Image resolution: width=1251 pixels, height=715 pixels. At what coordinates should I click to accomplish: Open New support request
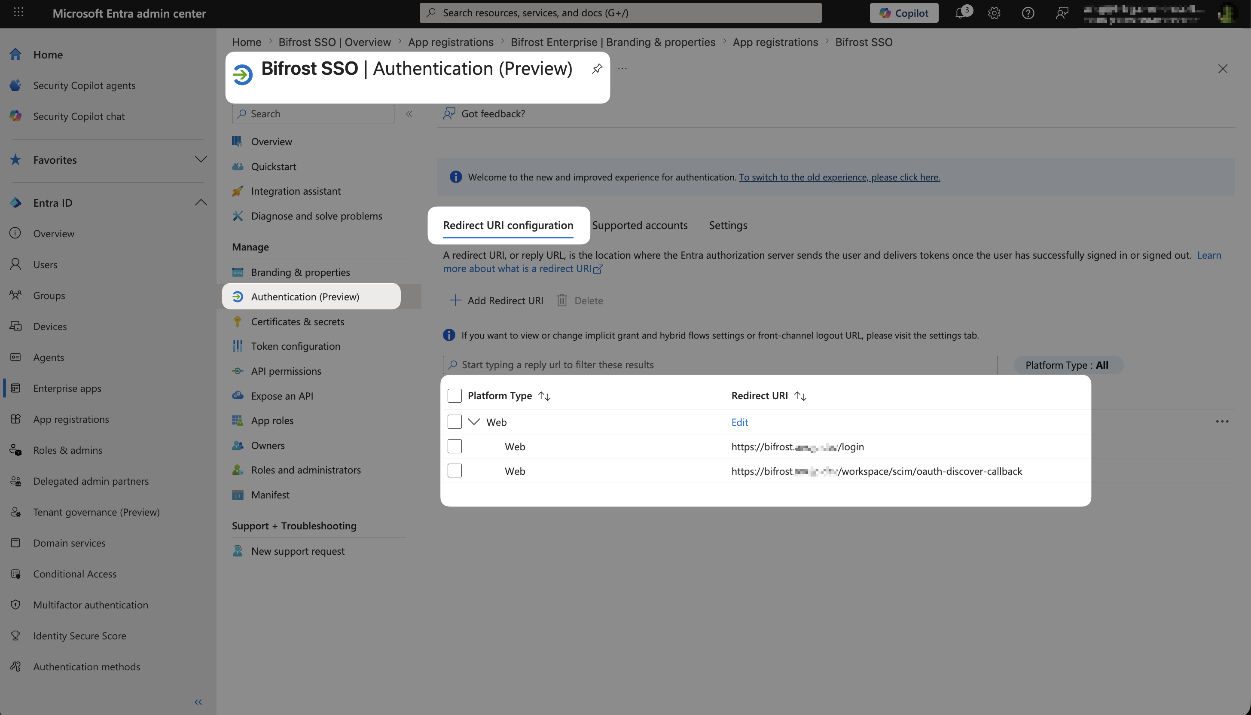(x=298, y=551)
